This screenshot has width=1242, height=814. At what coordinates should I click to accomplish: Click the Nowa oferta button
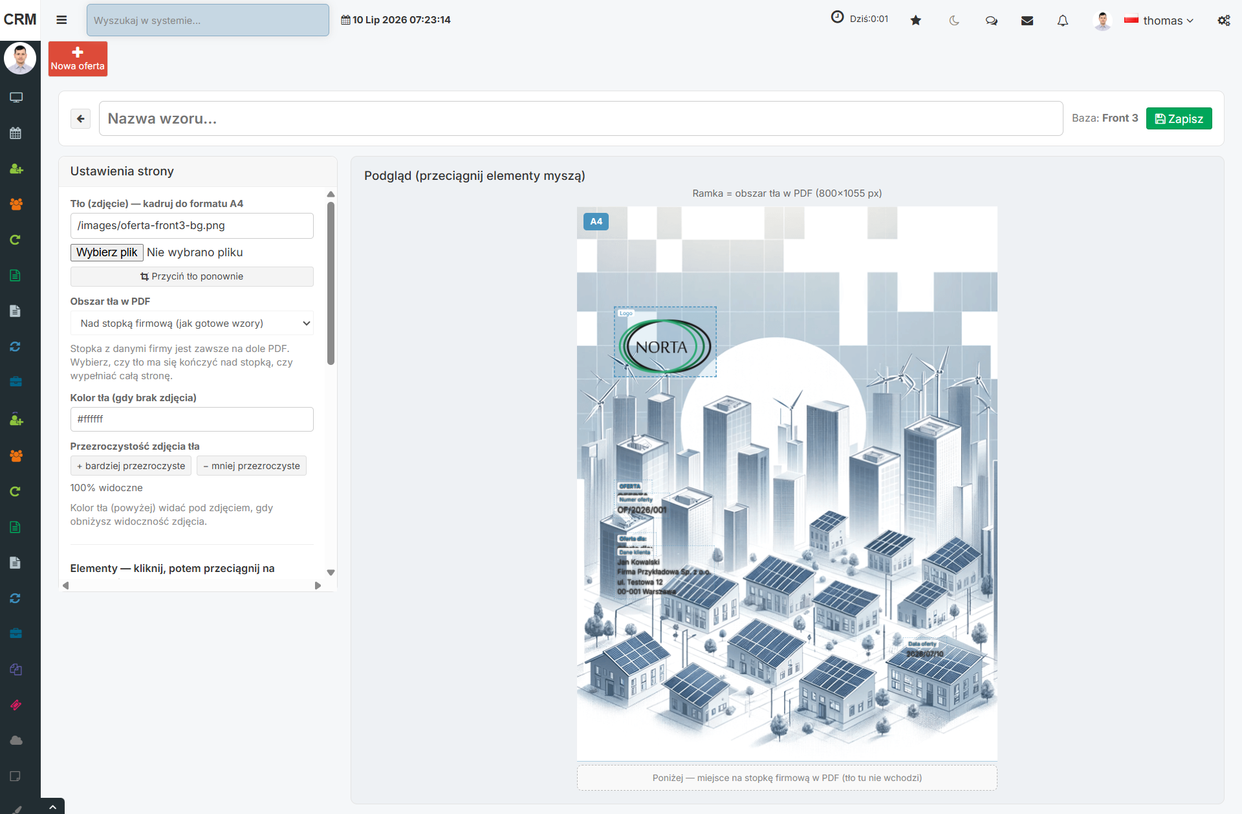click(78, 59)
